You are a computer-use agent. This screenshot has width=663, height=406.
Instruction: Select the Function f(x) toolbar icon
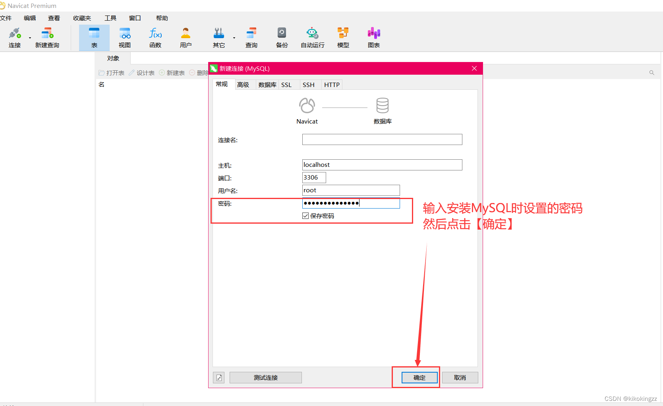(155, 38)
